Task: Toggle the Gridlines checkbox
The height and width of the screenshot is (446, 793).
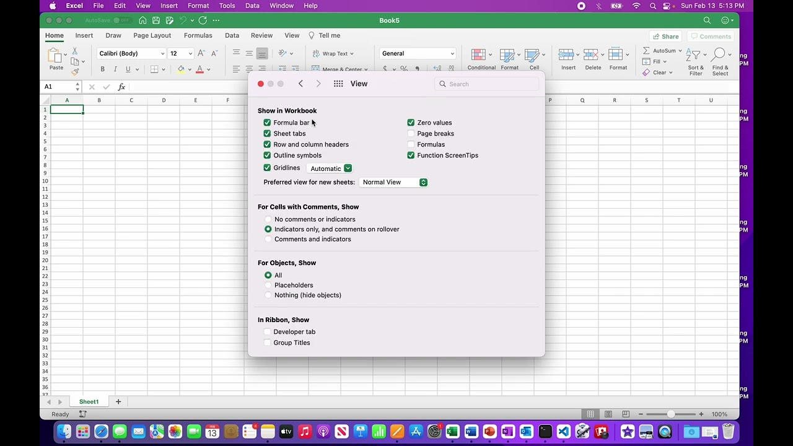Action: point(267,168)
